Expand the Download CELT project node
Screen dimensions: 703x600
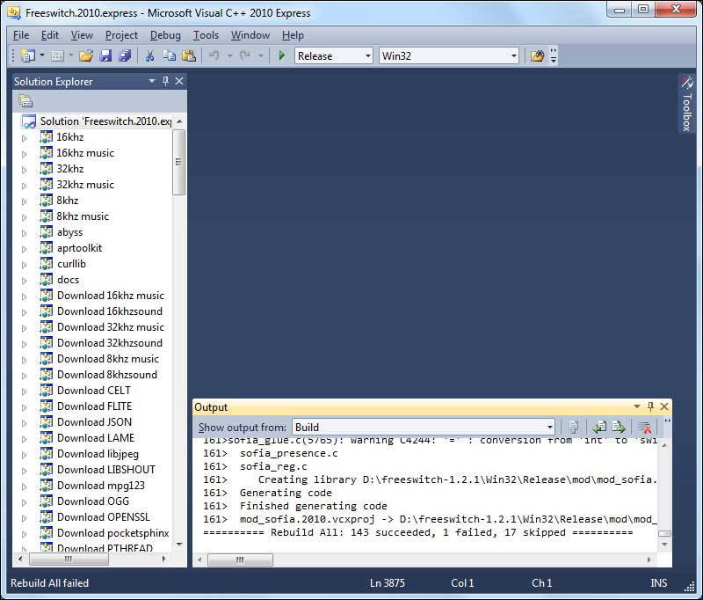[x=25, y=391]
